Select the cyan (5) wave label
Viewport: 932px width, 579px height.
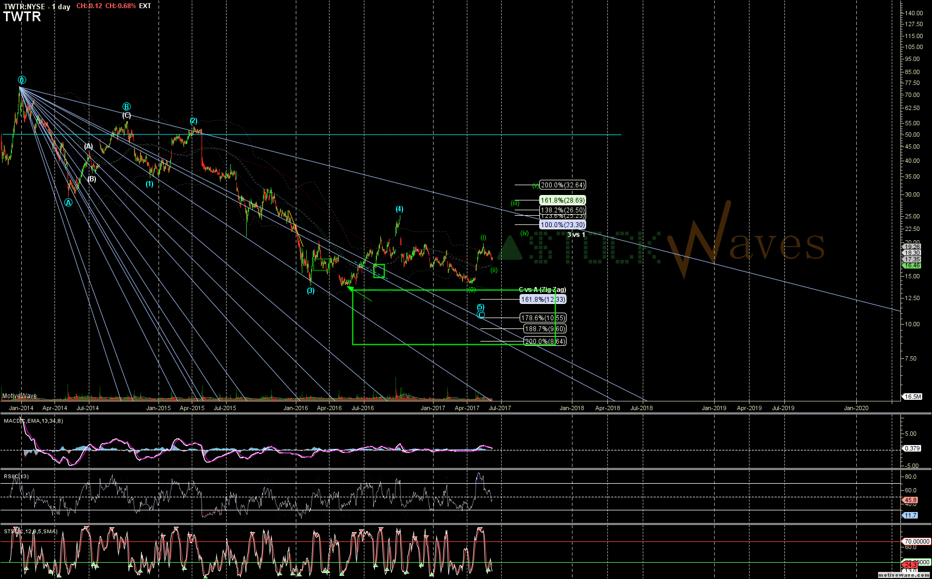[480, 307]
